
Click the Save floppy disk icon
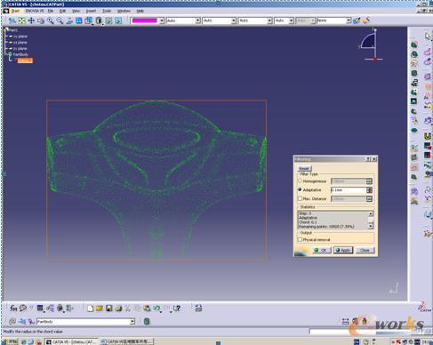108,309
